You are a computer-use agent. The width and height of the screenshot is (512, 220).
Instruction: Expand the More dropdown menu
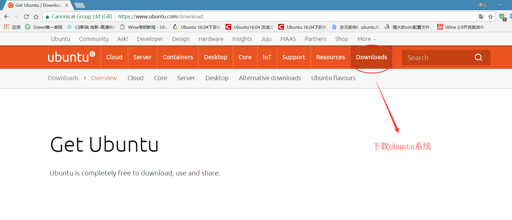(x=366, y=39)
